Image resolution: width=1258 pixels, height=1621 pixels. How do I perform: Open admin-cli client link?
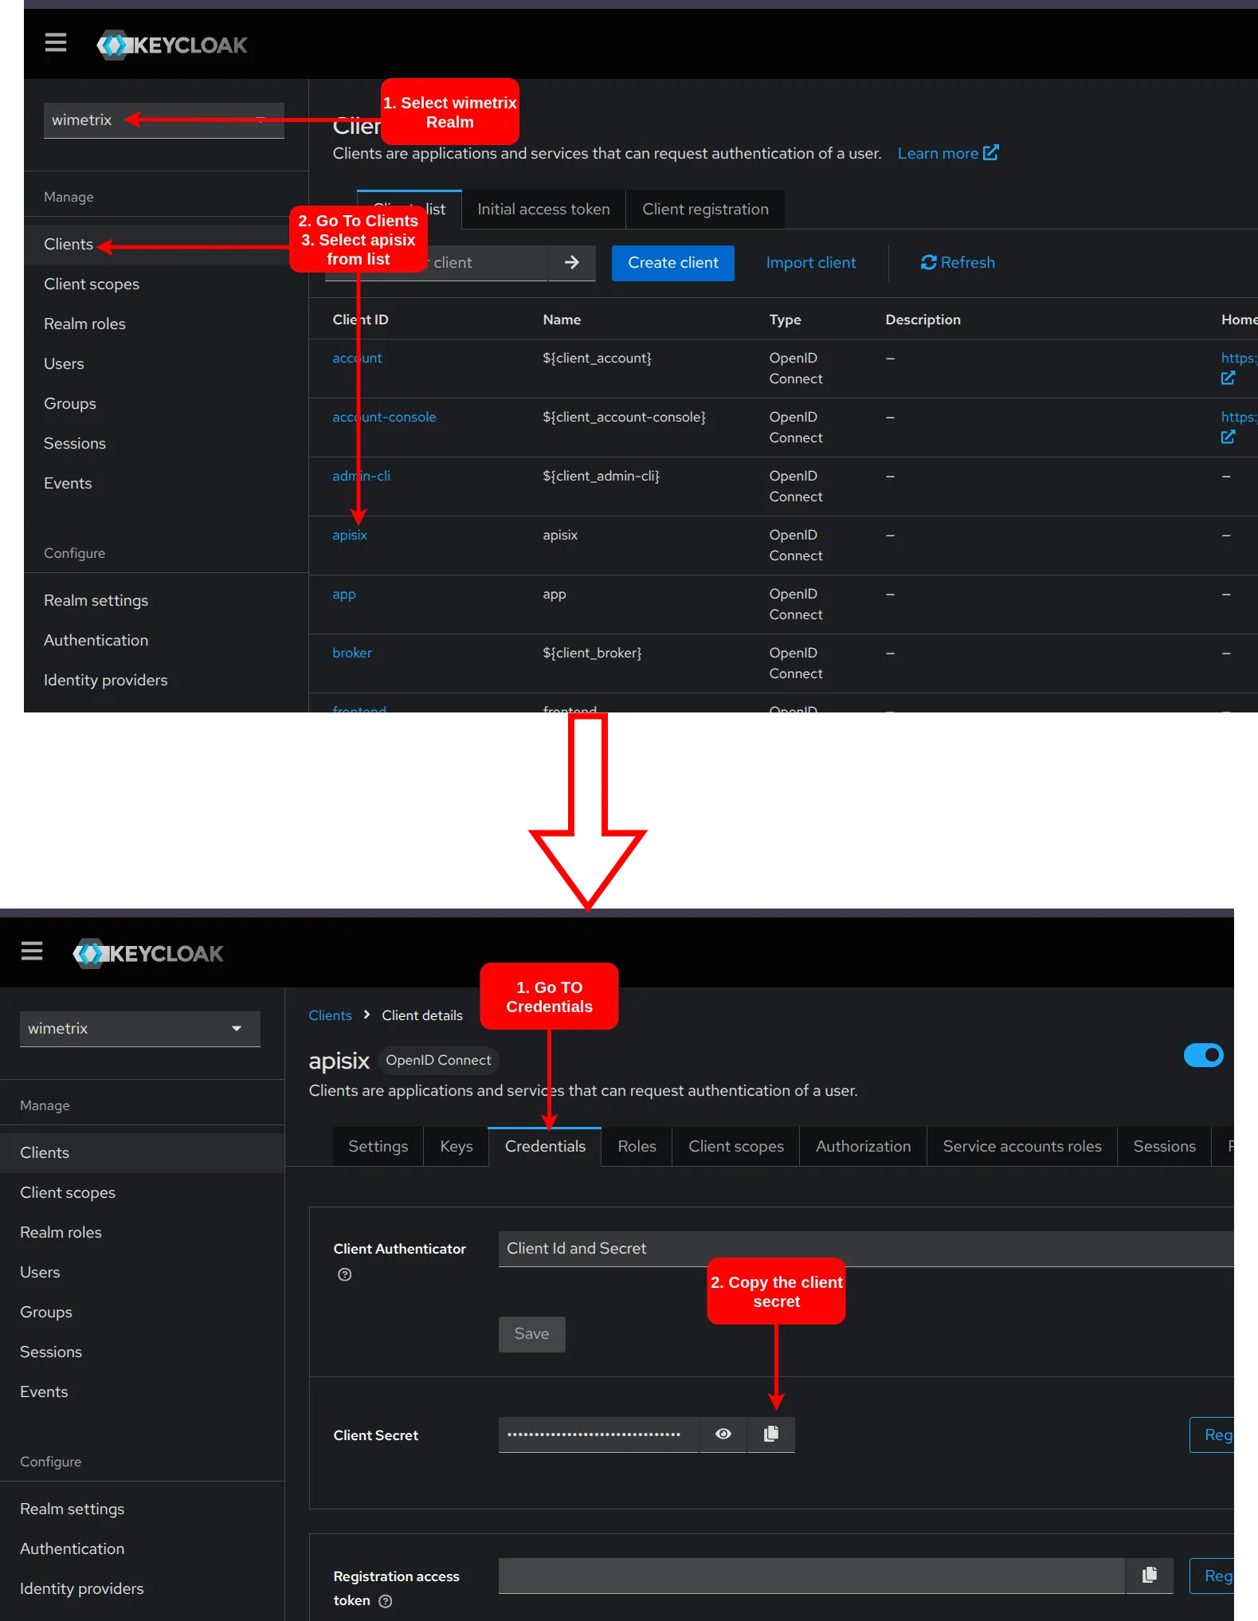(361, 476)
